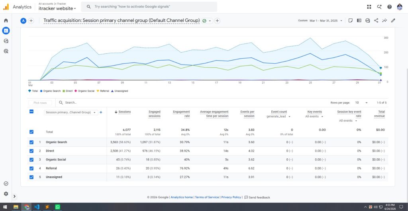Sort by Events per session column
The width and height of the screenshot is (408, 211).
click(x=247, y=114)
